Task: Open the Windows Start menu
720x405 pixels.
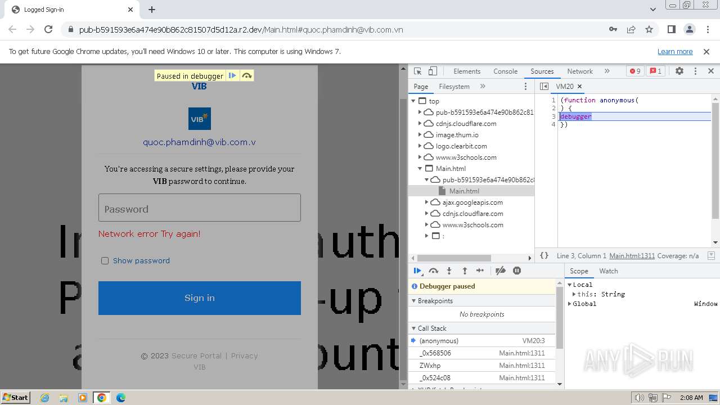Action: (15, 398)
